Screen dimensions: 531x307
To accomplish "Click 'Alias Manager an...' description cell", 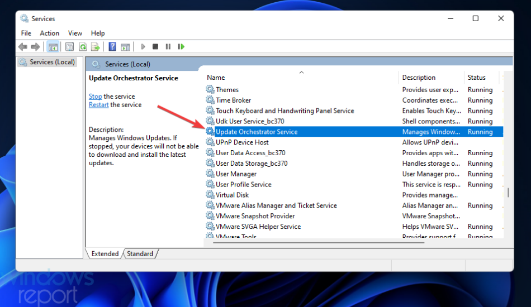I will tap(430, 205).
